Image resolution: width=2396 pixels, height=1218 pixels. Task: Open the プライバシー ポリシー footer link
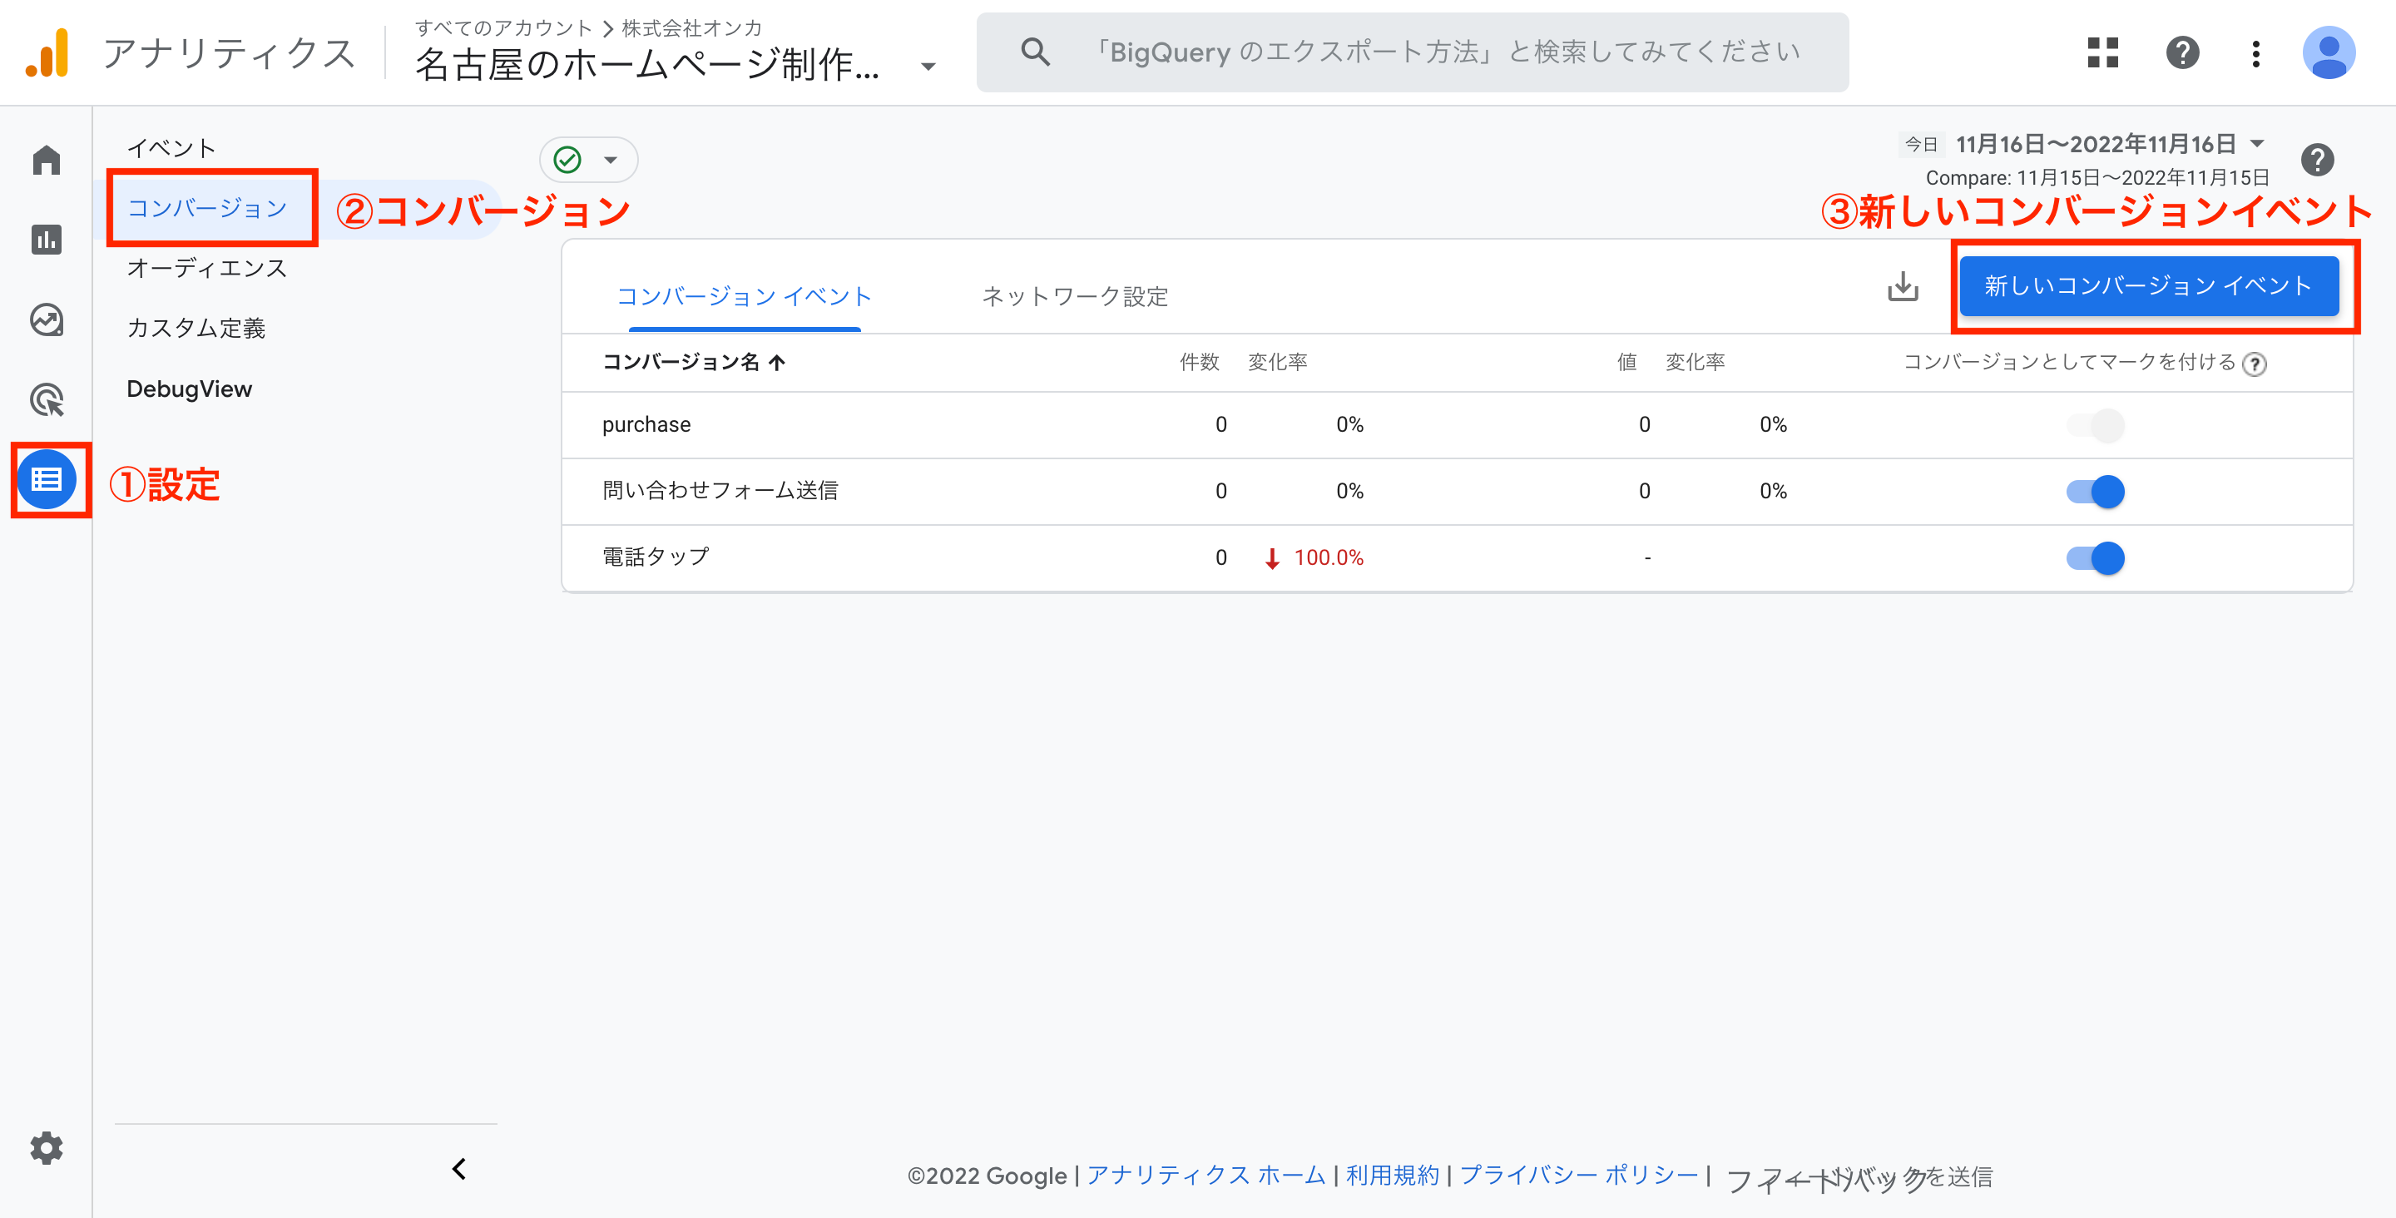coord(1579,1176)
